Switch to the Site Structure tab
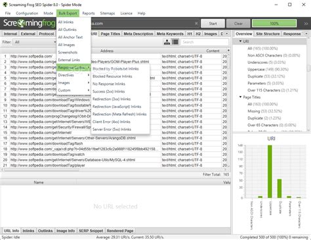Screen dimensions: 311x240 (268, 34)
